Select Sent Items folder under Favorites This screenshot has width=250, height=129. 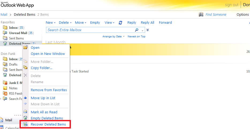pyautogui.click(x=16, y=38)
